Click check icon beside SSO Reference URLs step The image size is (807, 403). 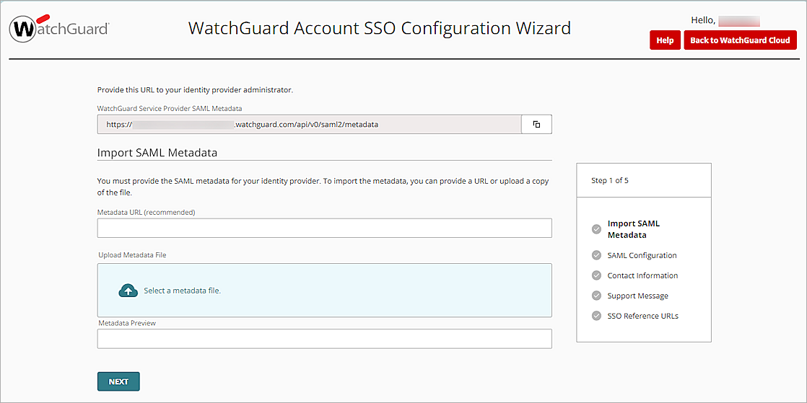(596, 316)
